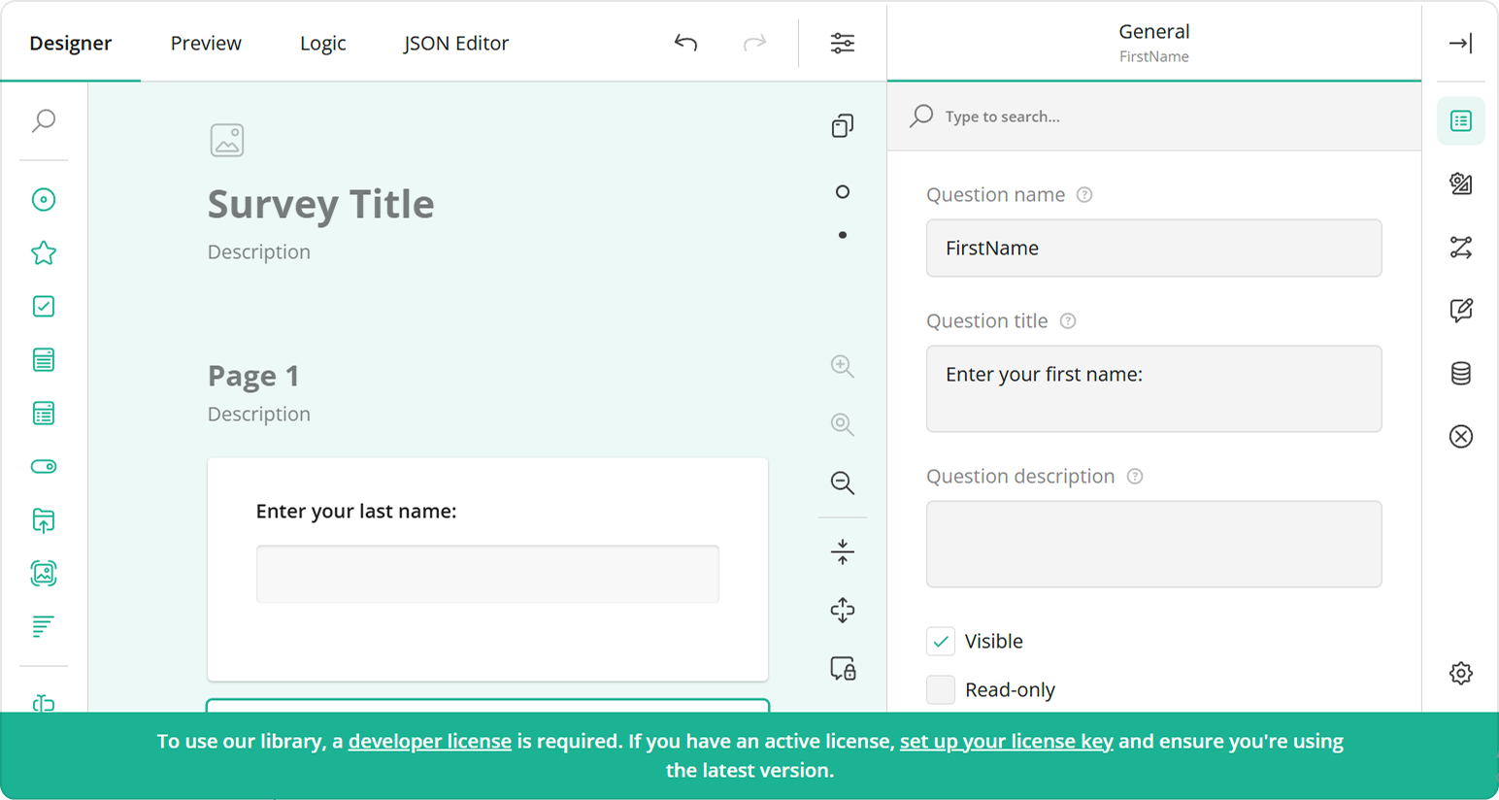The image size is (1499, 800).
Task: Select the Long Text question tool
Action: [x=44, y=625]
